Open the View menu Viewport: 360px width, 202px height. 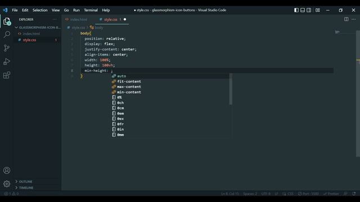coord(56,10)
